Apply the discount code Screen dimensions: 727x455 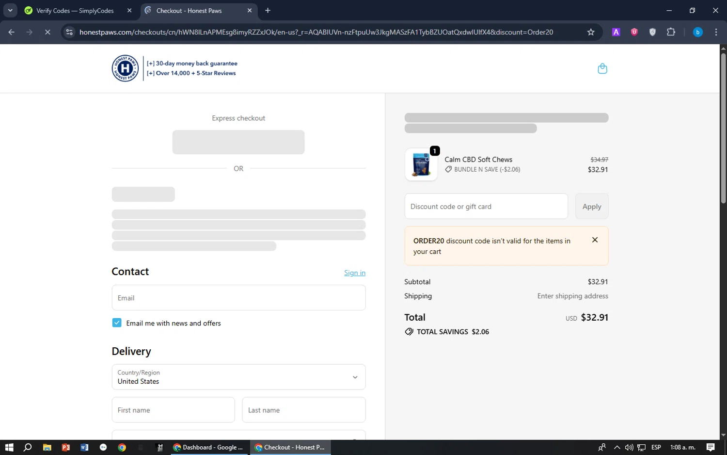[x=592, y=206]
